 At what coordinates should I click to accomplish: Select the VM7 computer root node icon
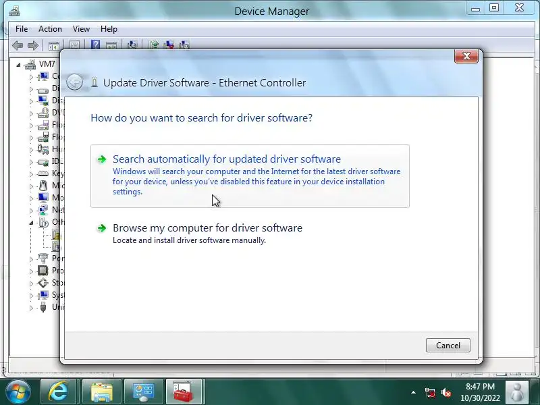[30, 64]
